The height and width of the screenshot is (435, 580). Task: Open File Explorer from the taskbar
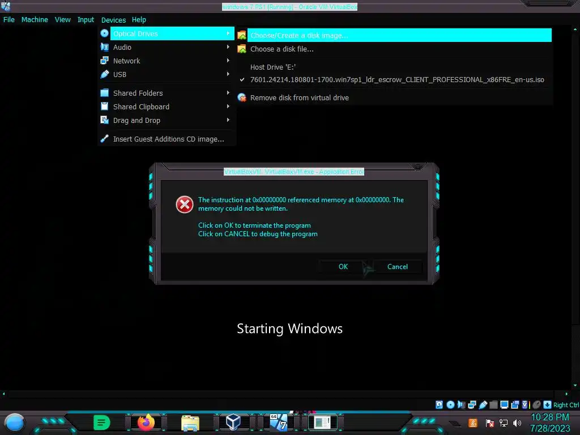pyautogui.click(x=190, y=423)
